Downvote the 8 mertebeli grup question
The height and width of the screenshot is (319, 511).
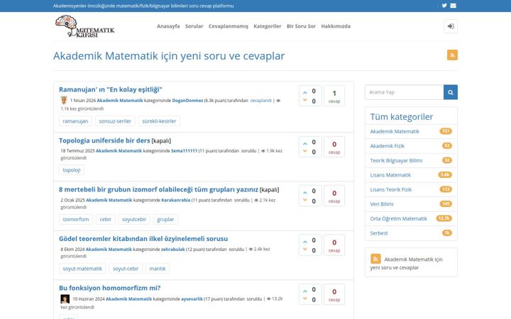tap(304, 200)
